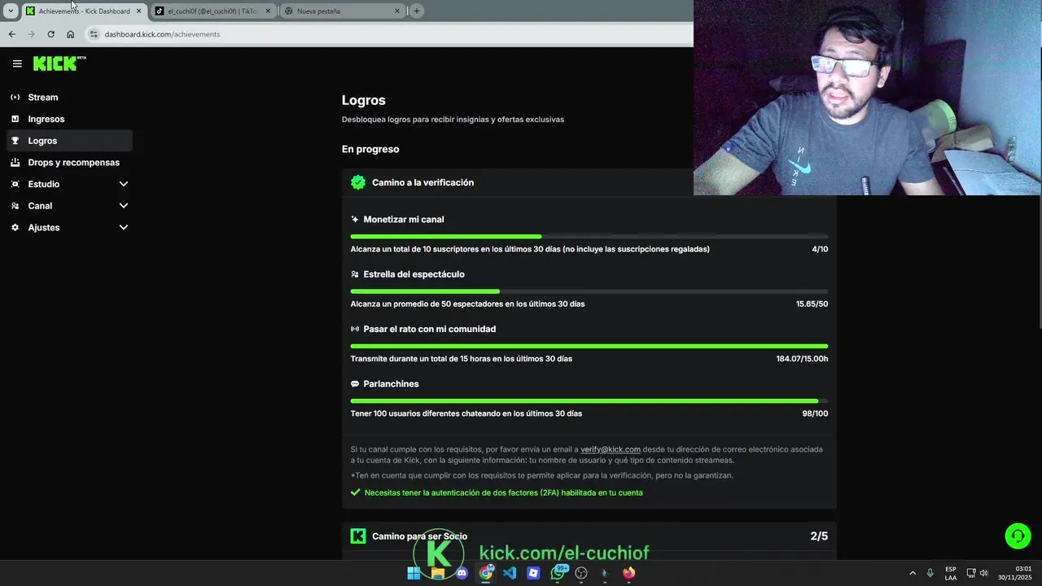This screenshot has width=1042, height=586.
Task: Click the Estudio sidebar item
Action: tap(69, 184)
